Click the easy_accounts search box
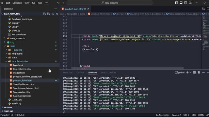The height and width of the screenshot is (117, 209). [109, 3]
